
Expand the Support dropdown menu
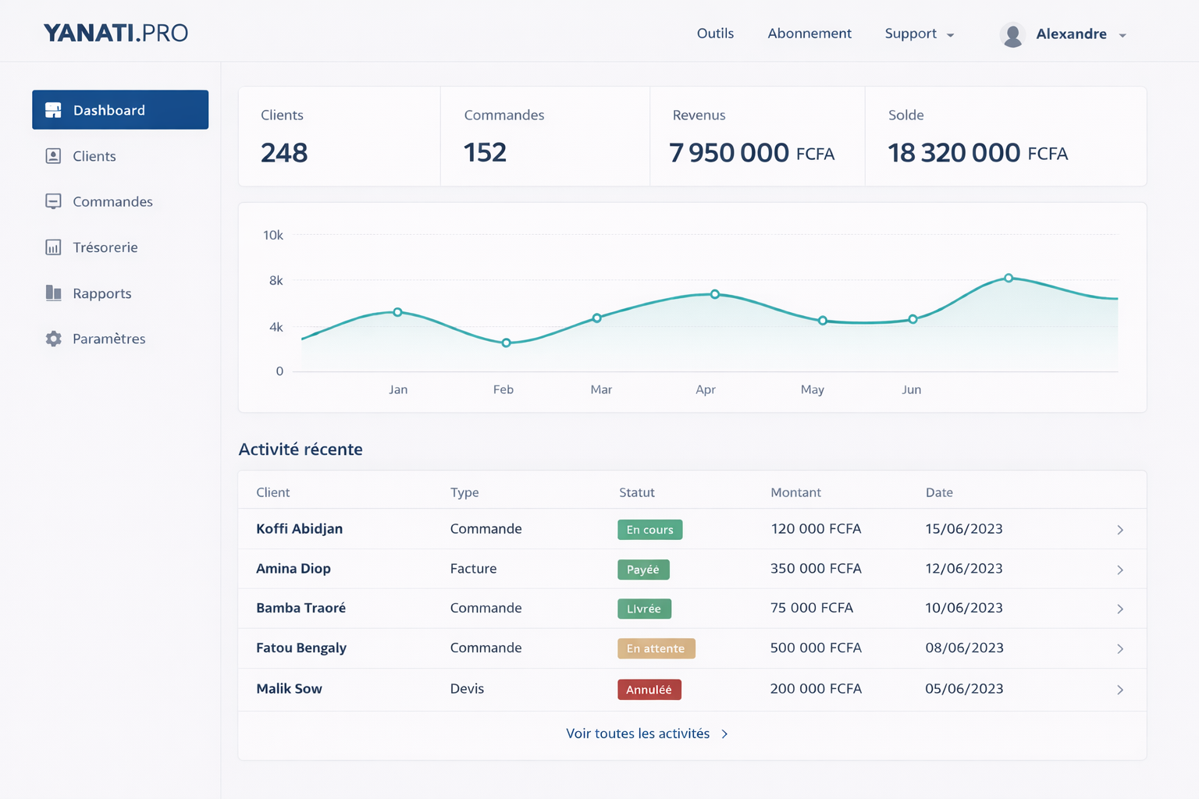[x=919, y=34]
